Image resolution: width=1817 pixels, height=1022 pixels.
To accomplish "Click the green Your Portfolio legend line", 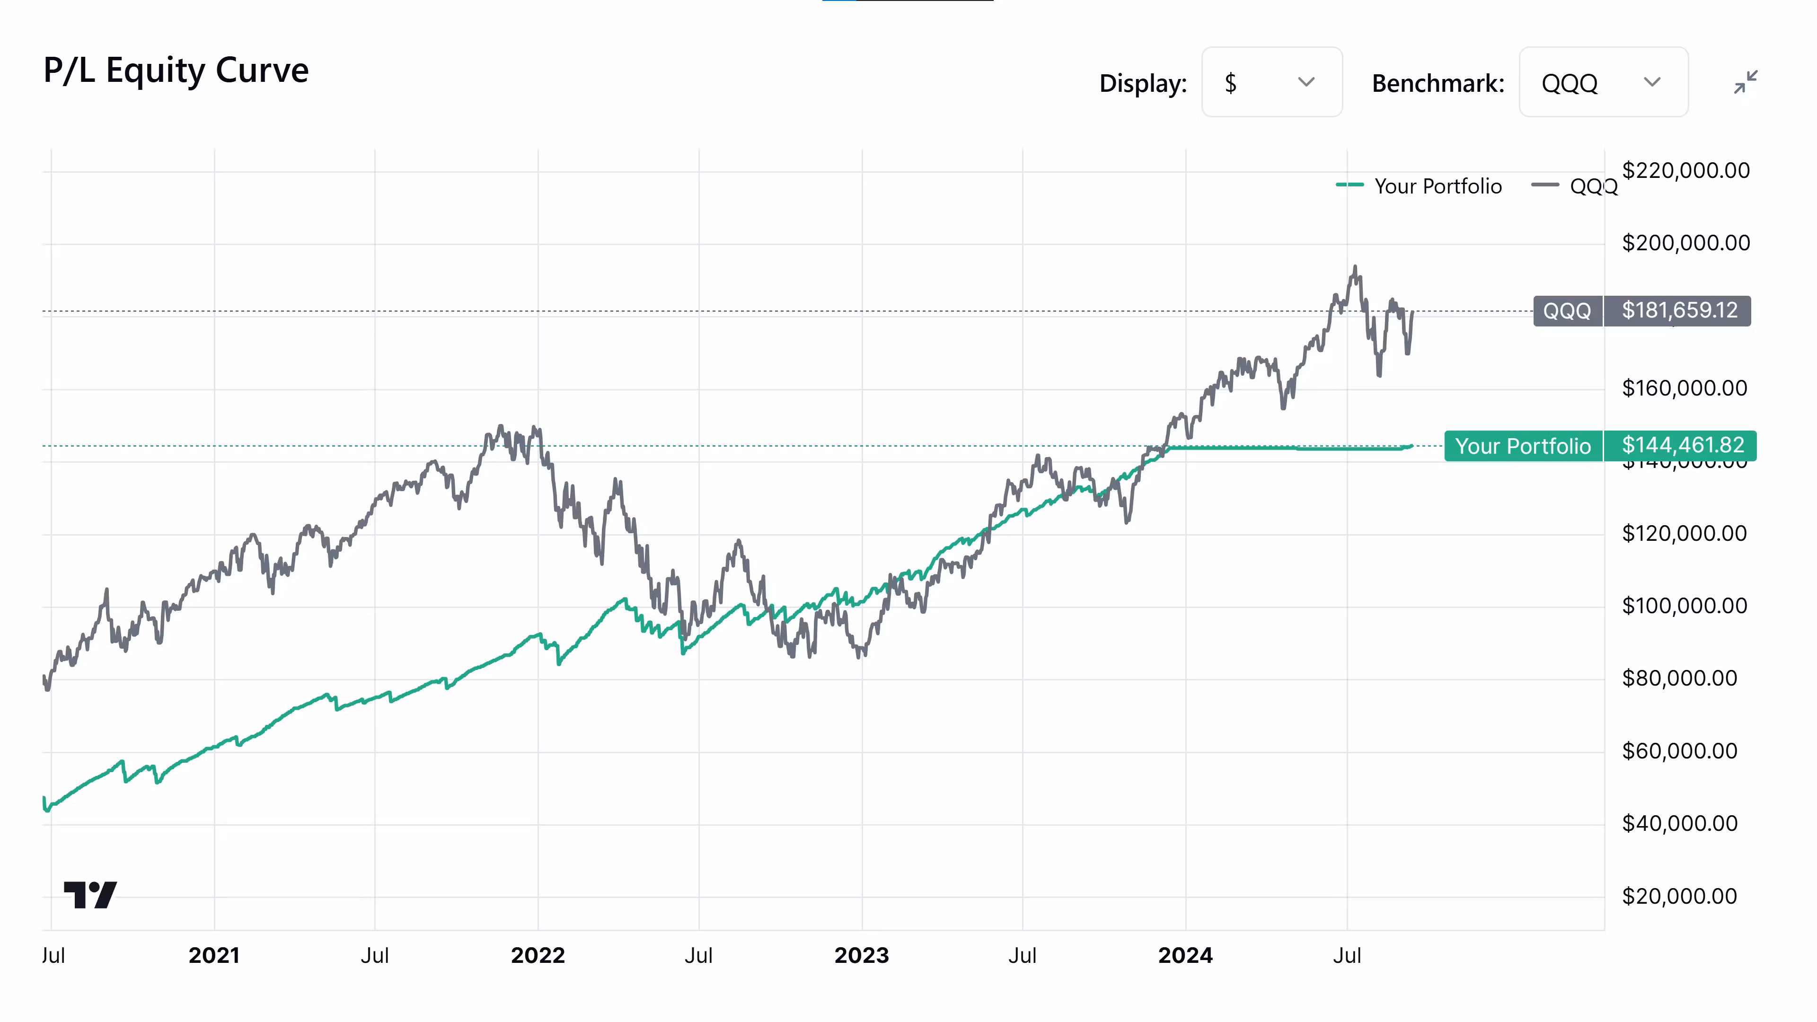I will pyautogui.click(x=1350, y=185).
